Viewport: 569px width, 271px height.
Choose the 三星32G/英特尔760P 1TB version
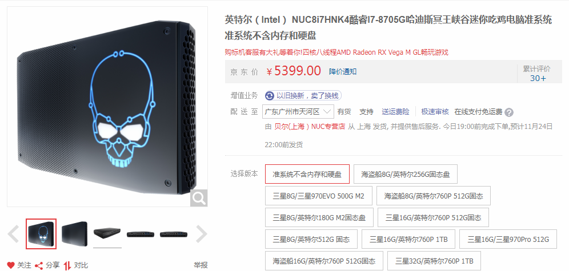pyautogui.click(x=434, y=261)
